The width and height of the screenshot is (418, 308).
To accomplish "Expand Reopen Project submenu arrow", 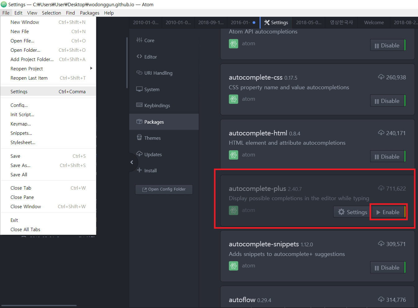I will pyautogui.click(x=91, y=68).
